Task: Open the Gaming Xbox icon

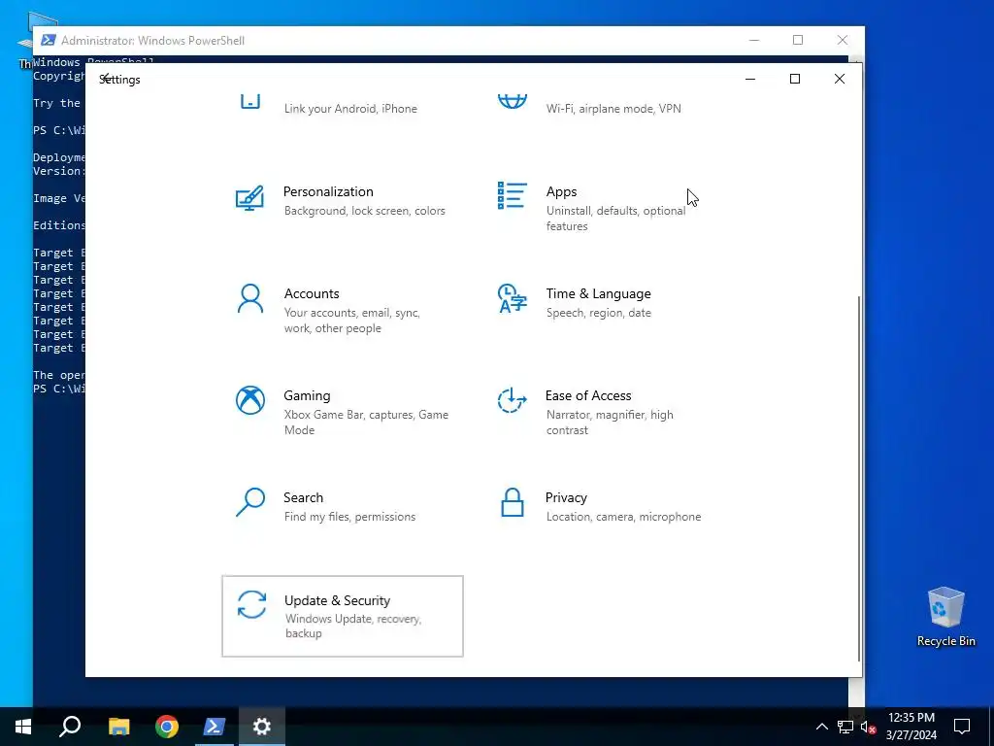Action: pyautogui.click(x=249, y=400)
